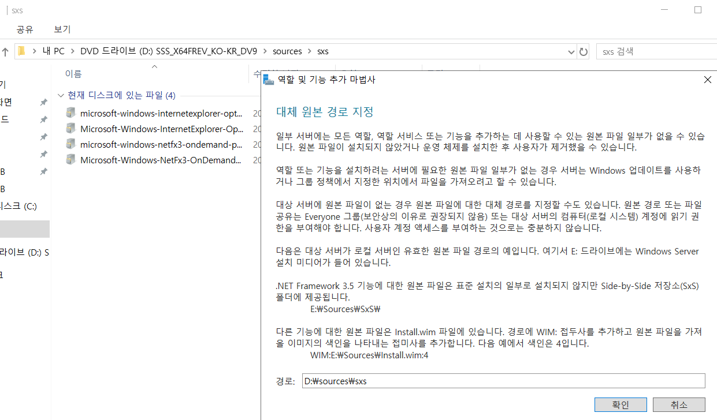Click Microsoft-Windows-NetFx3-OnDemand capitalized file name
717x420 pixels.
coord(161,160)
